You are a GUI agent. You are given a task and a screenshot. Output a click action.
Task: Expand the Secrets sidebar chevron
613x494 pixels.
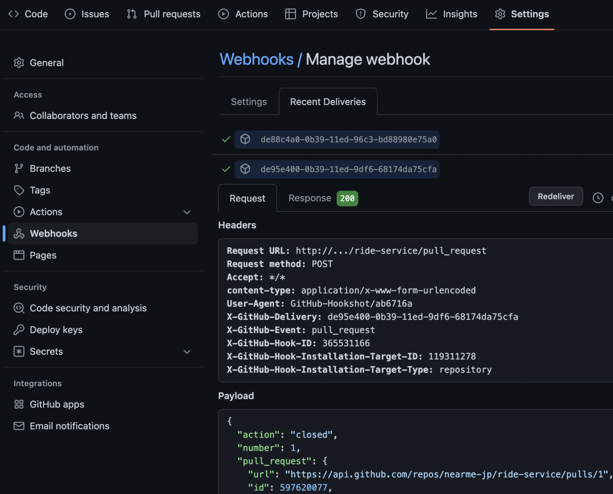(187, 351)
